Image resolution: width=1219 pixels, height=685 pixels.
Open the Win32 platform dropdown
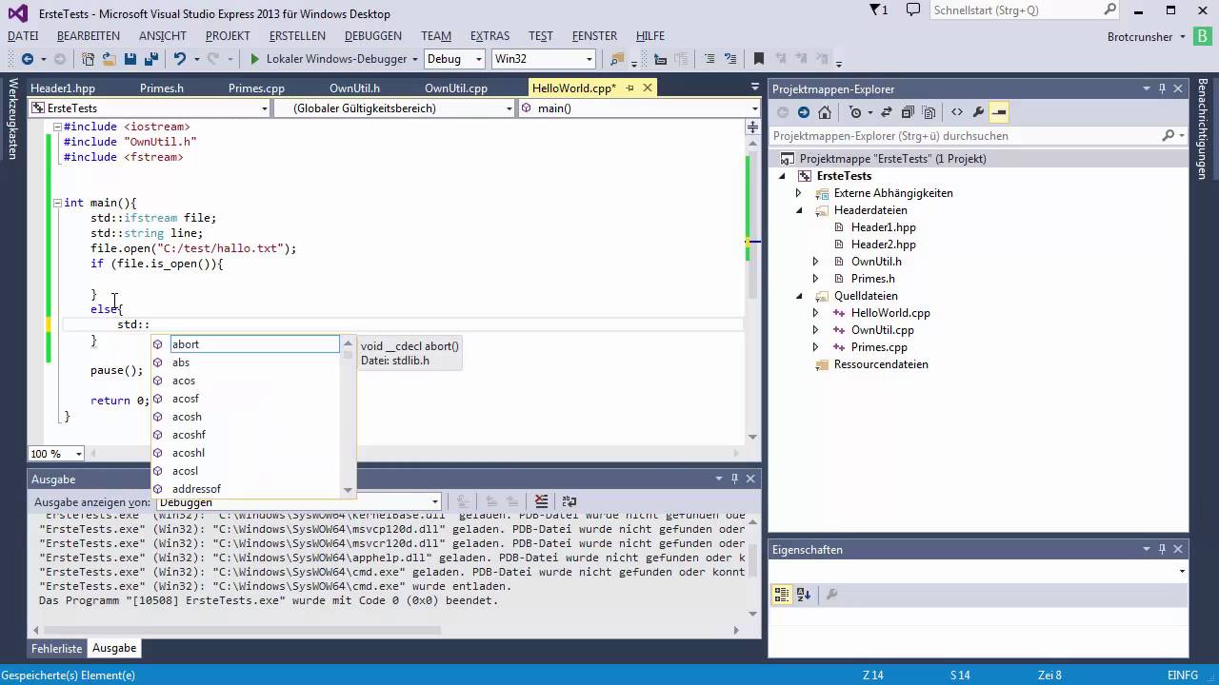tap(544, 59)
